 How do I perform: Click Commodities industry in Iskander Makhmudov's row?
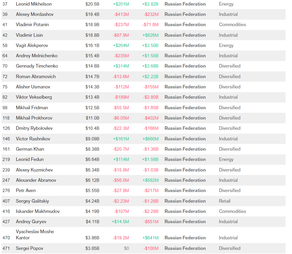232,211
